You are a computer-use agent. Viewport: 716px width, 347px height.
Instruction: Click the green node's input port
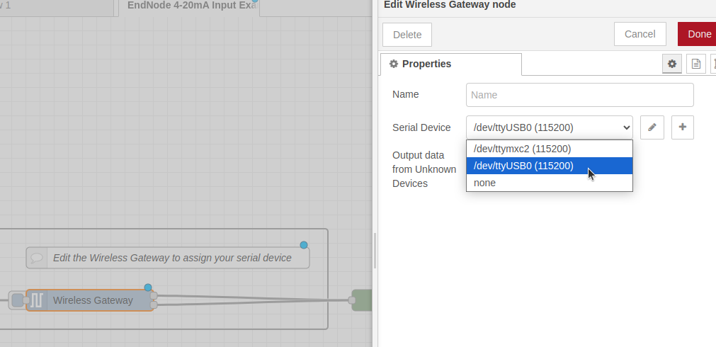(352, 300)
